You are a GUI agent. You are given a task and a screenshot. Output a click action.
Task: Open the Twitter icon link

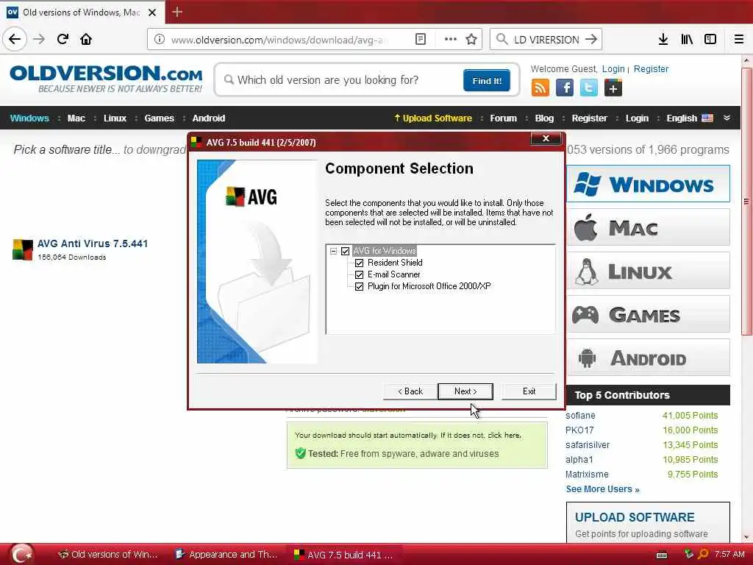(589, 88)
